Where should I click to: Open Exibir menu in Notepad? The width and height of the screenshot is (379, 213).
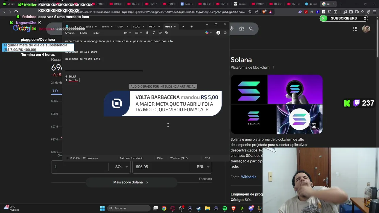(96, 33)
